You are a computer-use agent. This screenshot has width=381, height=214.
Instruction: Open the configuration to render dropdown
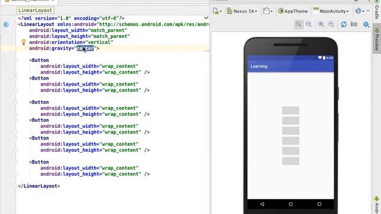click(217, 11)
